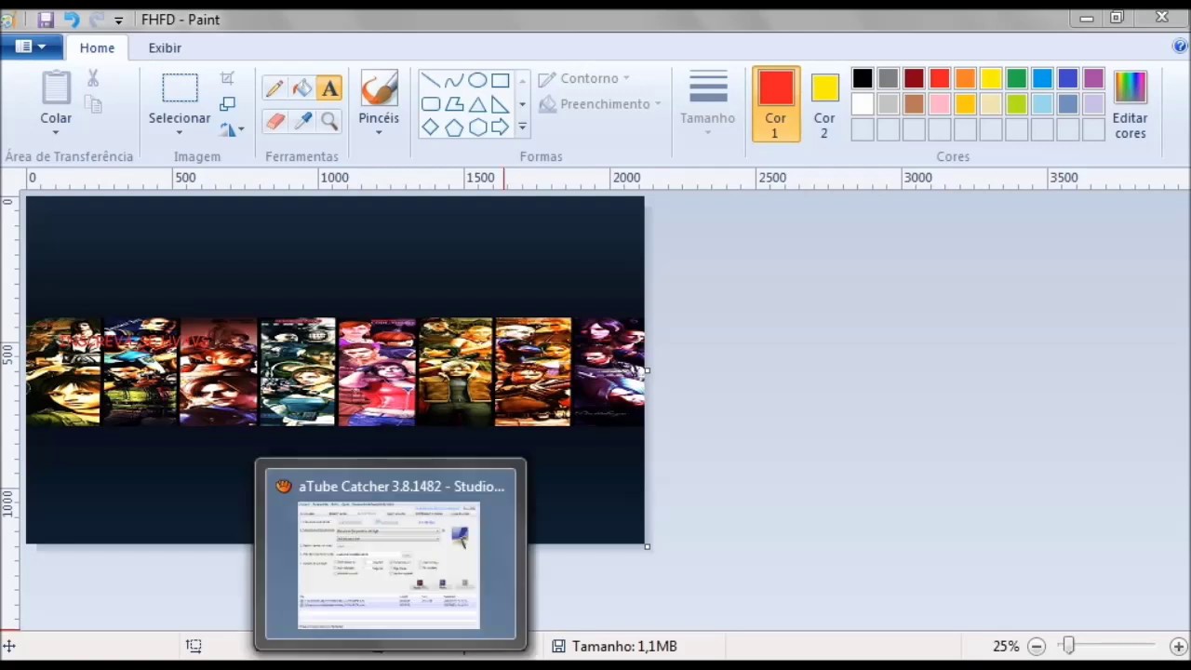Select the Color picker eyedropper tool

pos(302,121)
